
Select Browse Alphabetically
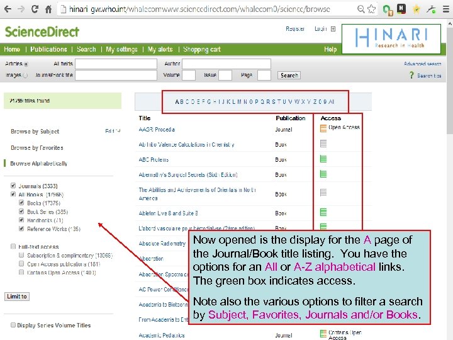(x=39, y=163)
